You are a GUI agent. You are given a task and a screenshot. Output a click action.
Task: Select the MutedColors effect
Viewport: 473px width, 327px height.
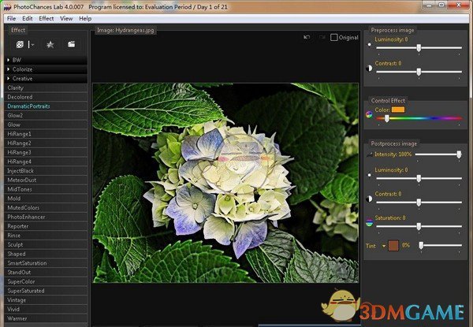[47, 208]
